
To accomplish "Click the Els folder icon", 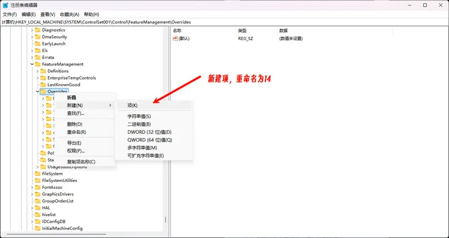I will click(38, 50).
